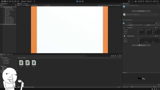Open the custom editor tools icon
Image resolution: width=160 pixels, height=90 pixels.
point(18,1)
